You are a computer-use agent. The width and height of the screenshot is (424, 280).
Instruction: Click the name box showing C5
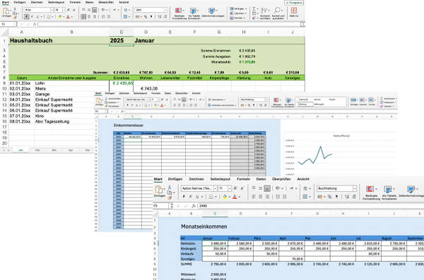[160, 206]
